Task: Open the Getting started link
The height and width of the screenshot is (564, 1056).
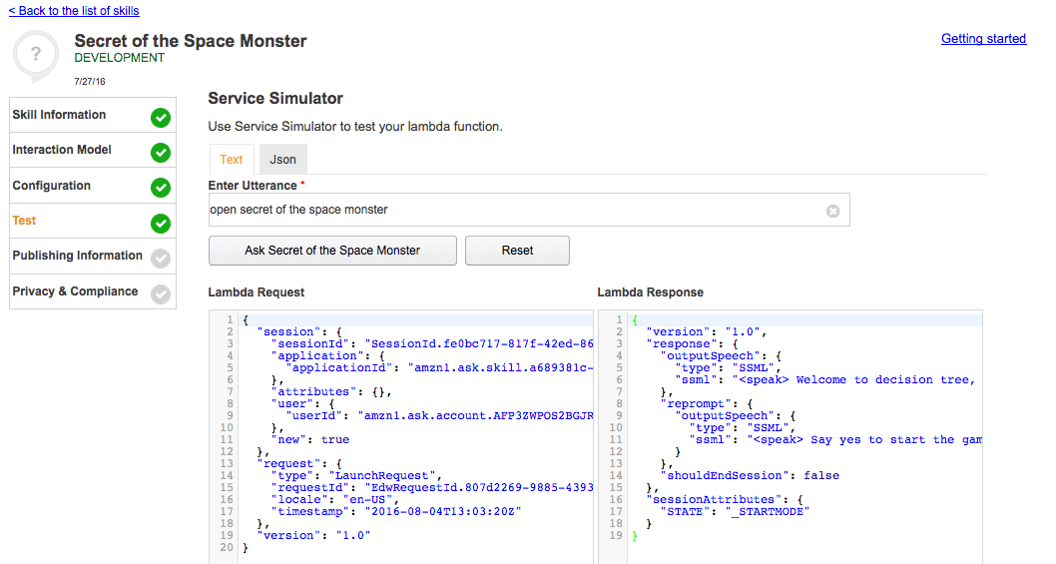Action: point(983,39)
